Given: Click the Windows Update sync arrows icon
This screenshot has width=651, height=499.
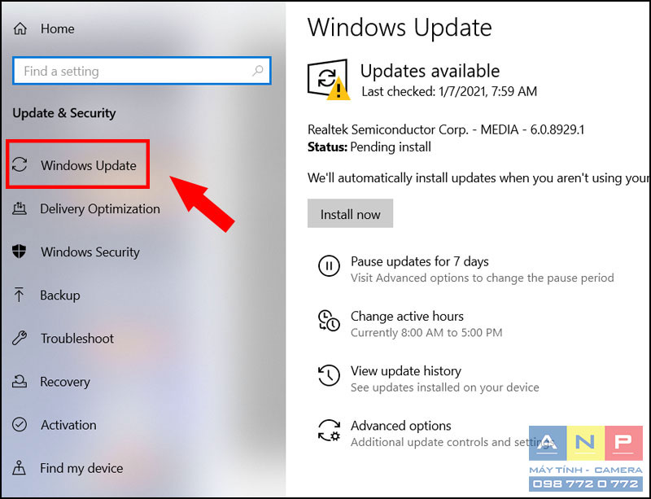Looking at the screenshot, I should [x=20, y=164].
